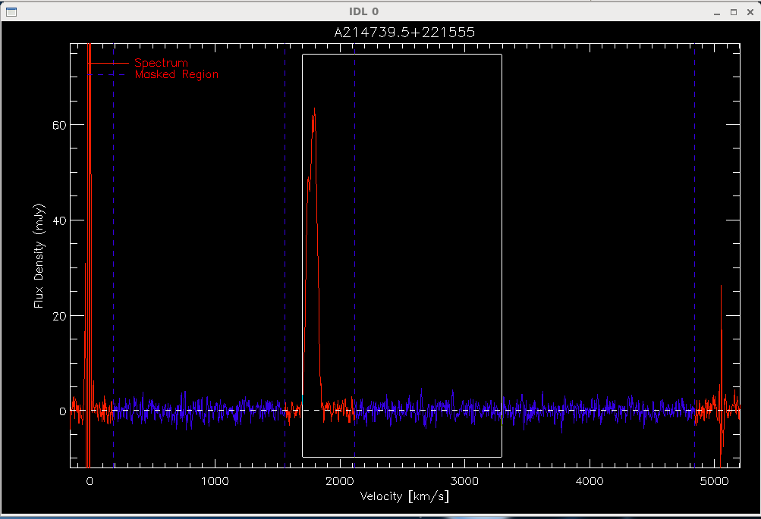The image size is (761, 519).
Task: Click the Velocity [km/s] axis label
Action: [404, 496]
